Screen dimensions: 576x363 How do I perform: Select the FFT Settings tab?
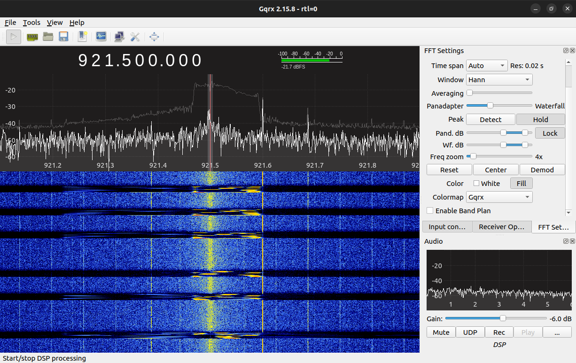(x=553, y=227)
